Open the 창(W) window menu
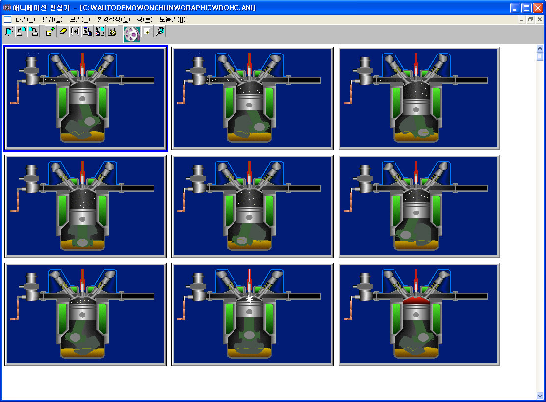This screenshot has height=402, width=546. click(145, 19)
